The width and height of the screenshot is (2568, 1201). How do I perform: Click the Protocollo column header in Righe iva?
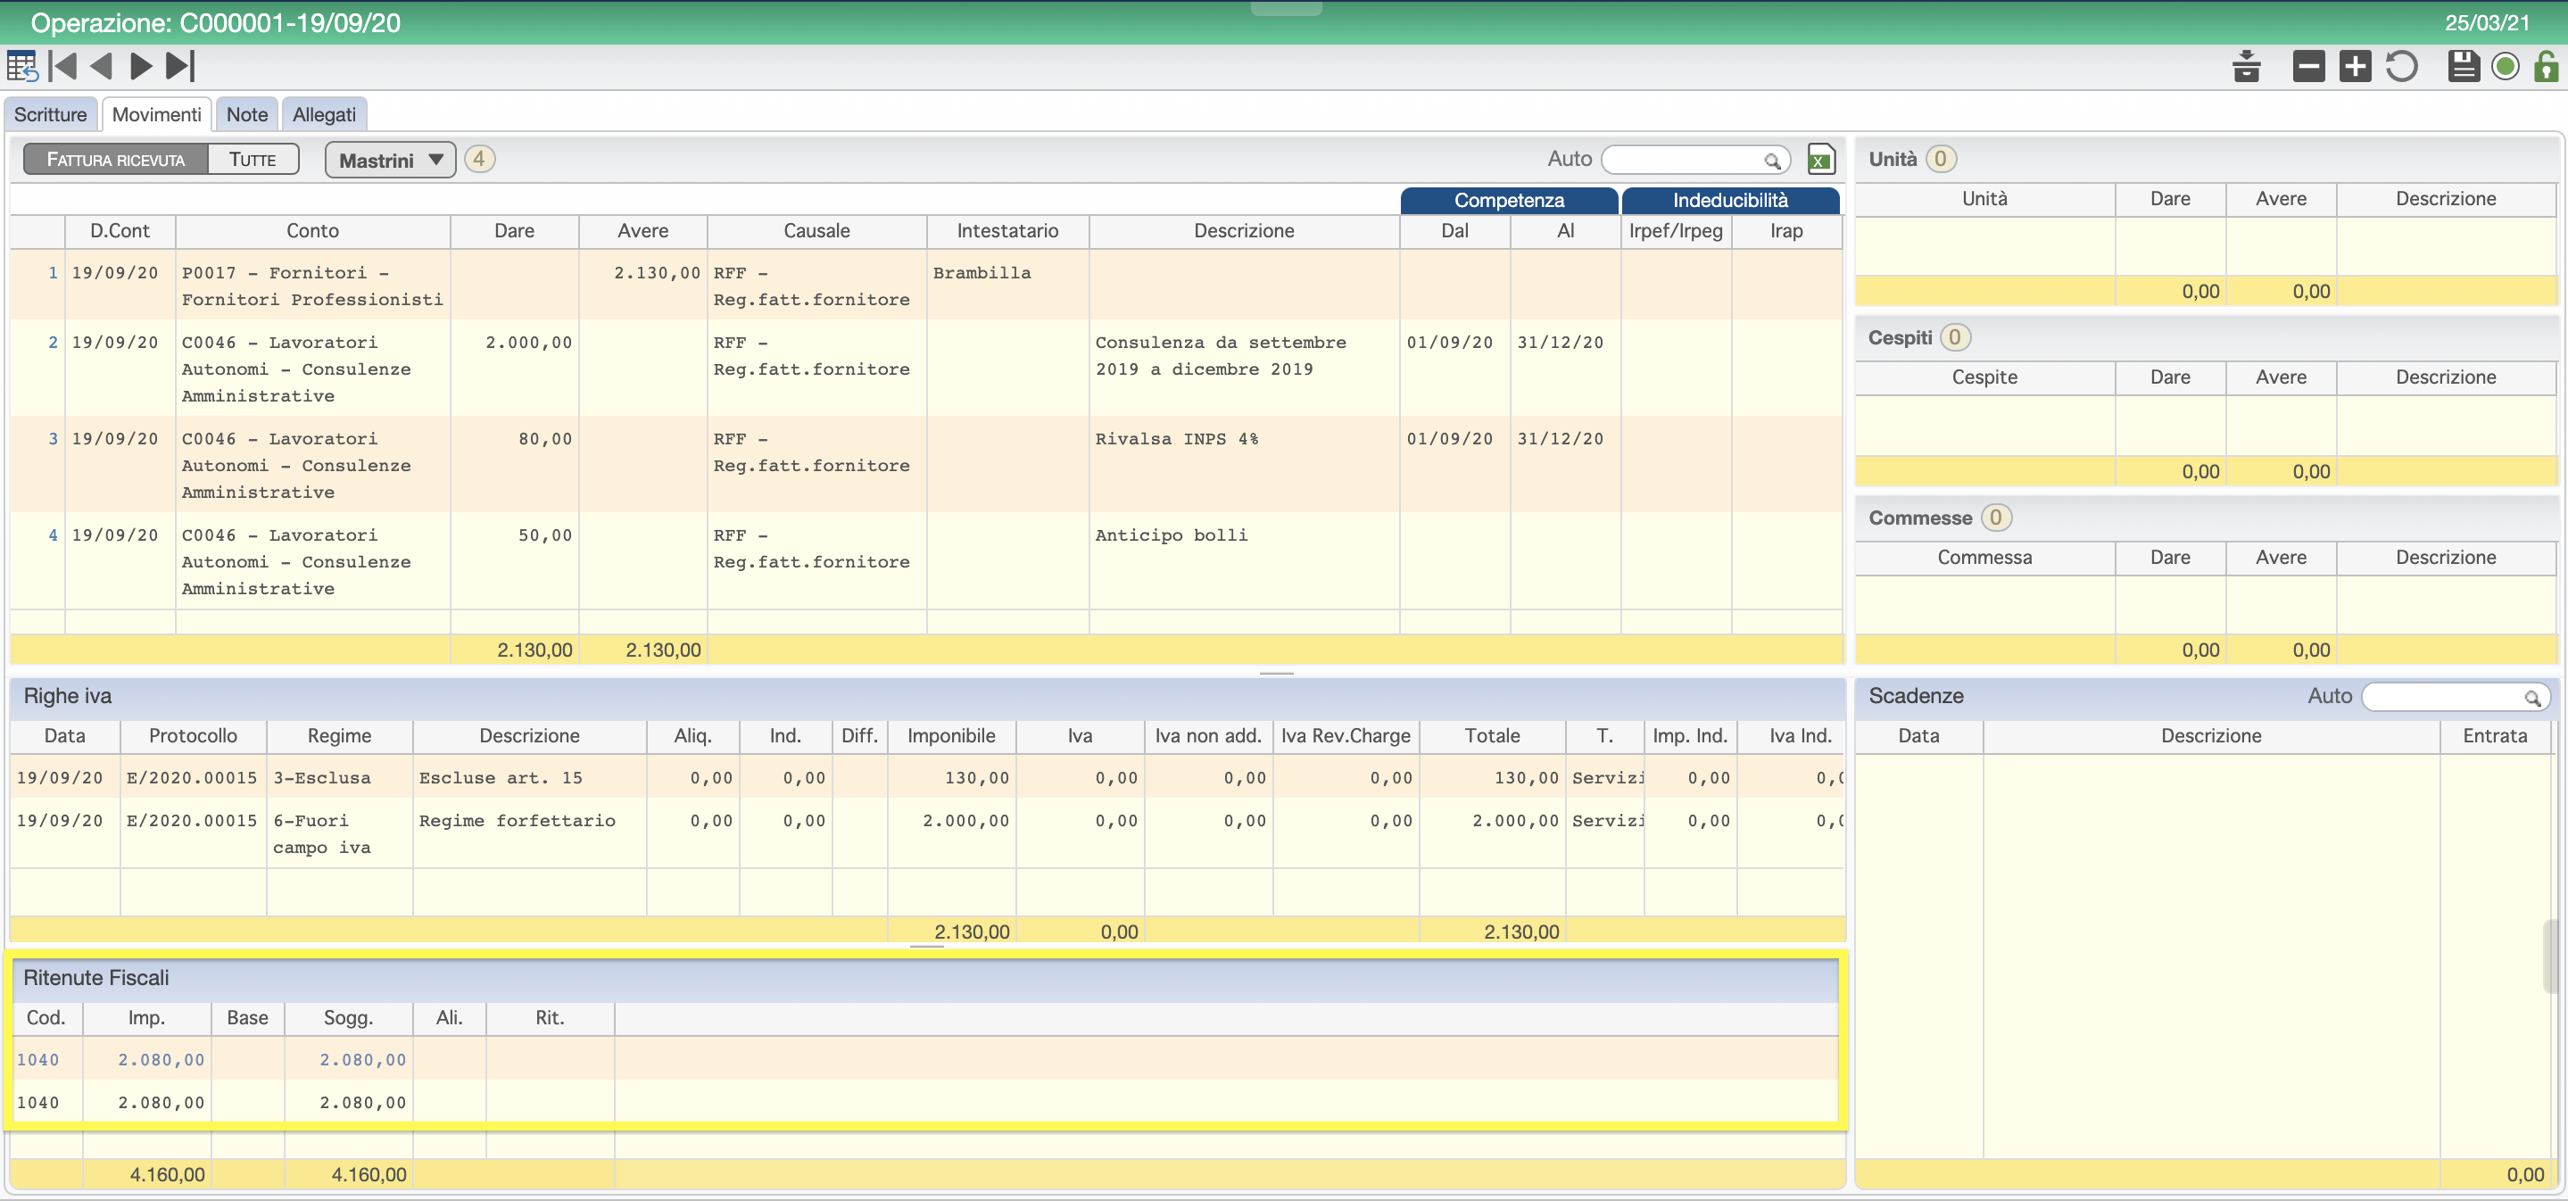pyautogui.click(x=193, y=736)
